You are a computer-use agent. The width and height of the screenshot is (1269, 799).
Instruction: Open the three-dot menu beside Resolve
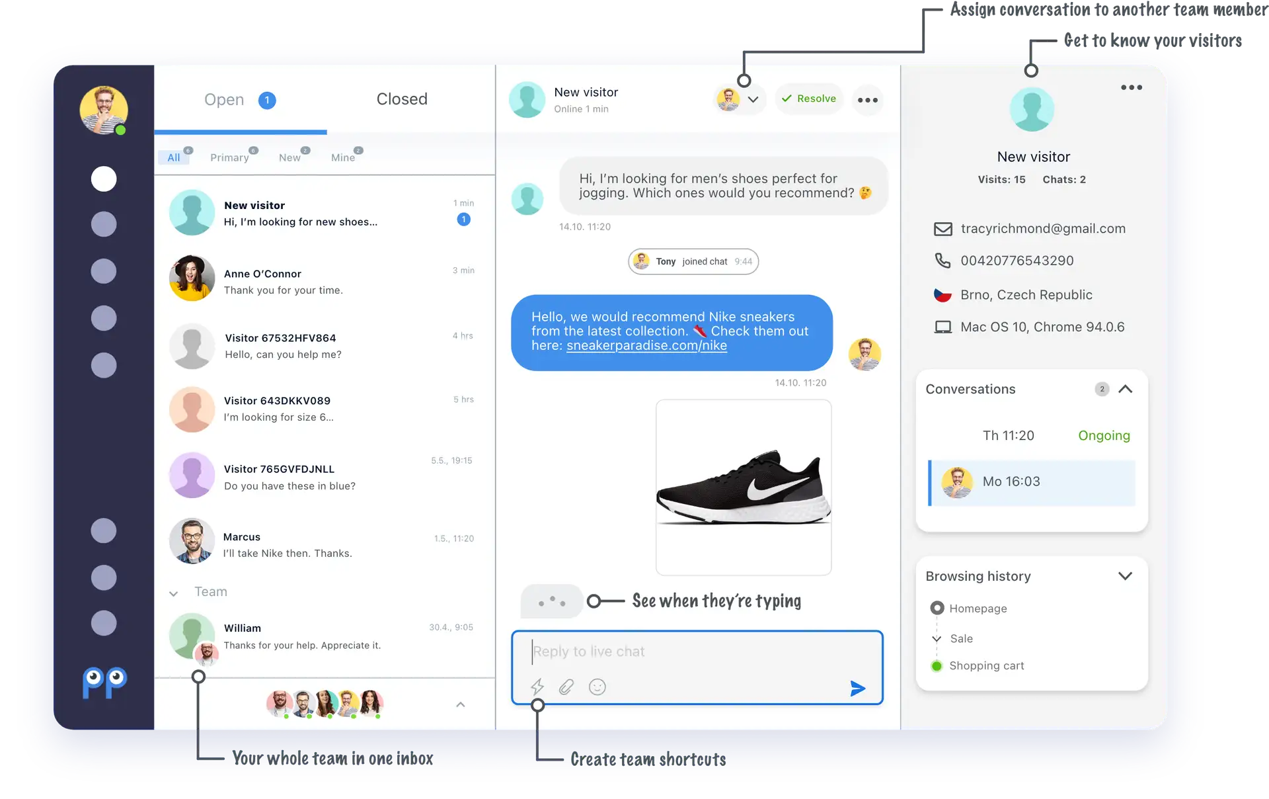(868, 100)
